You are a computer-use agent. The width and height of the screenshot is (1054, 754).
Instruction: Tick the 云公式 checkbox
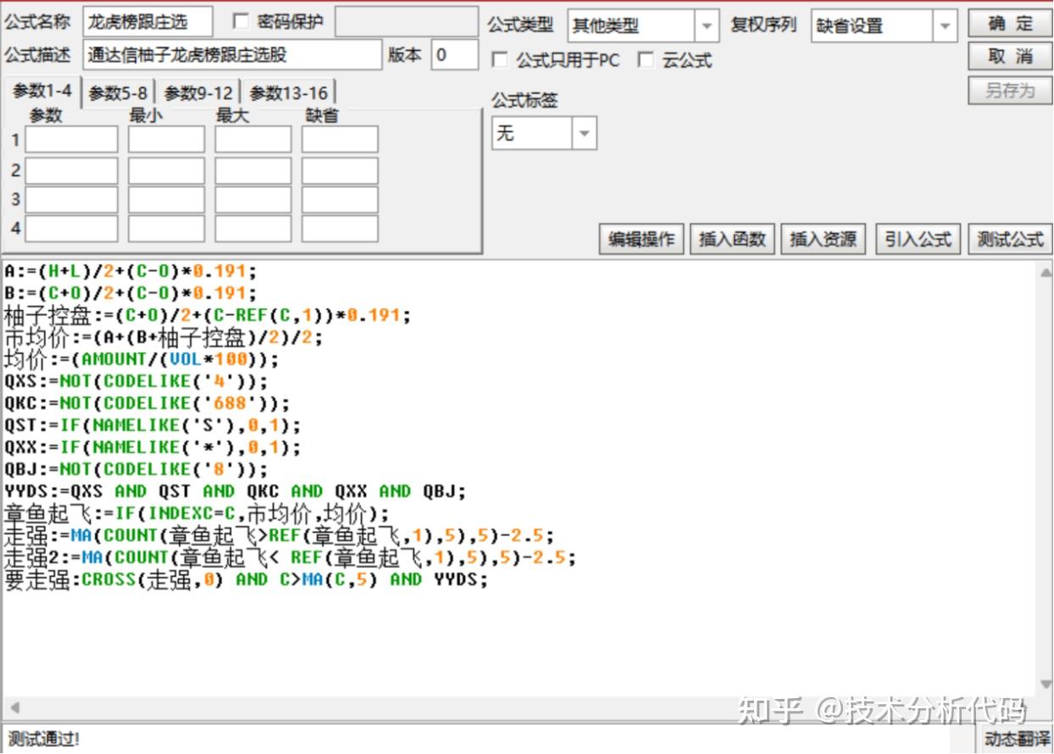pos(646,60)
